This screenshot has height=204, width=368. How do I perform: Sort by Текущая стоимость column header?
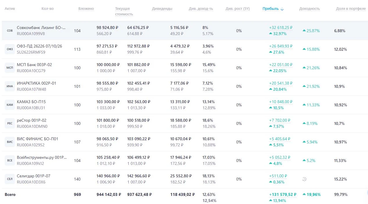coord(124,11)
